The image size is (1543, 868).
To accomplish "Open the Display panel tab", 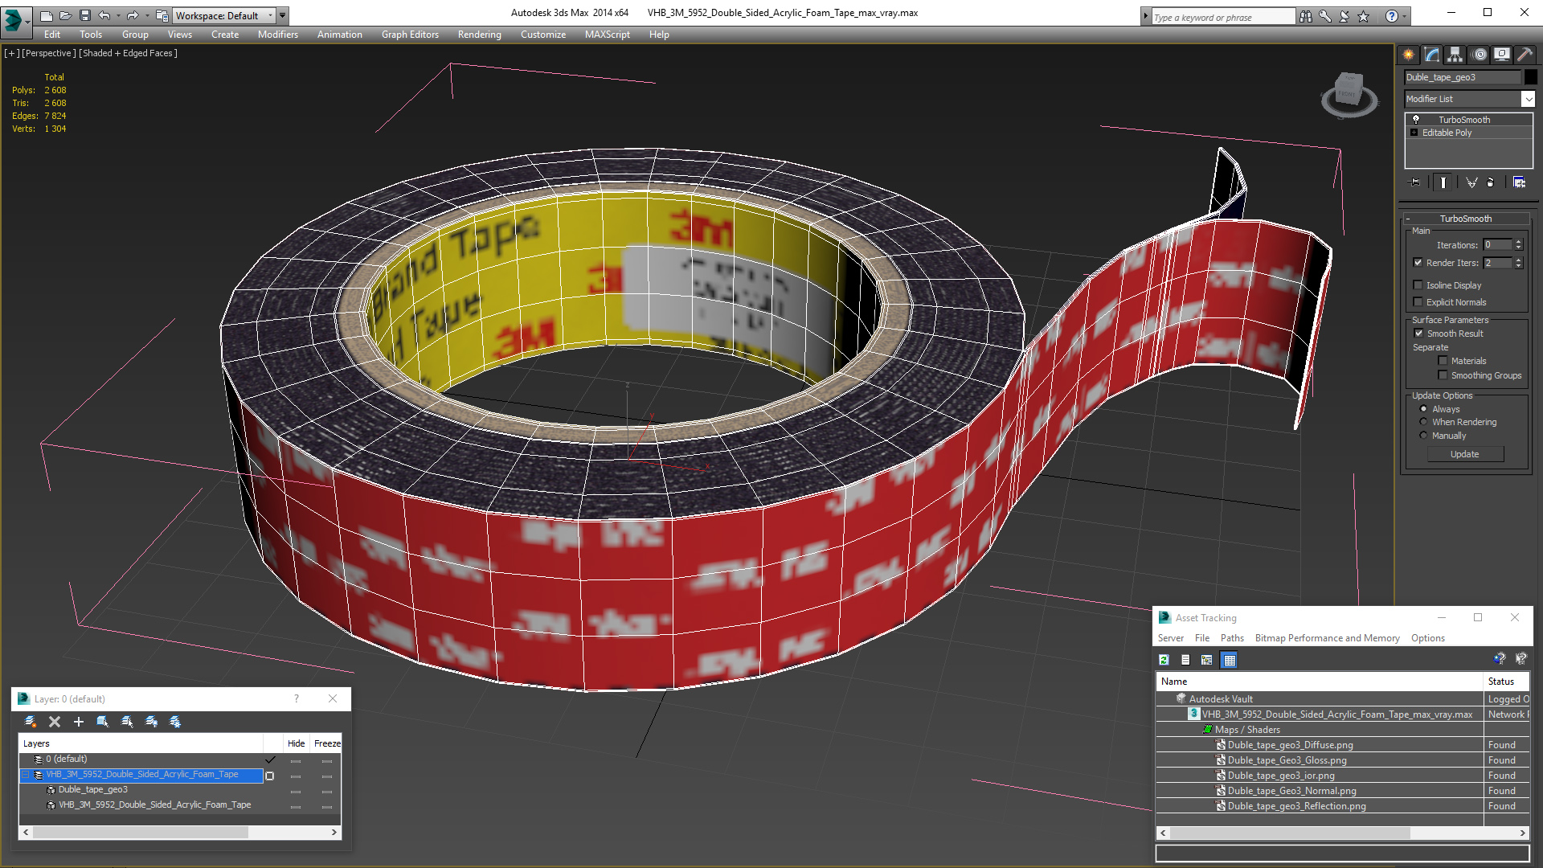I will 1501,55.
